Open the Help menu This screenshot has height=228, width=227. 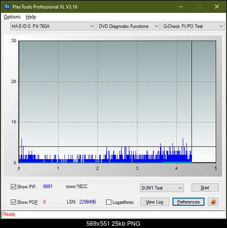point(31,17)
